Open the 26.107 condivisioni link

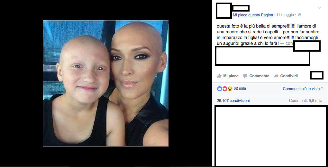pyautogui.click(x=233, y=101)
